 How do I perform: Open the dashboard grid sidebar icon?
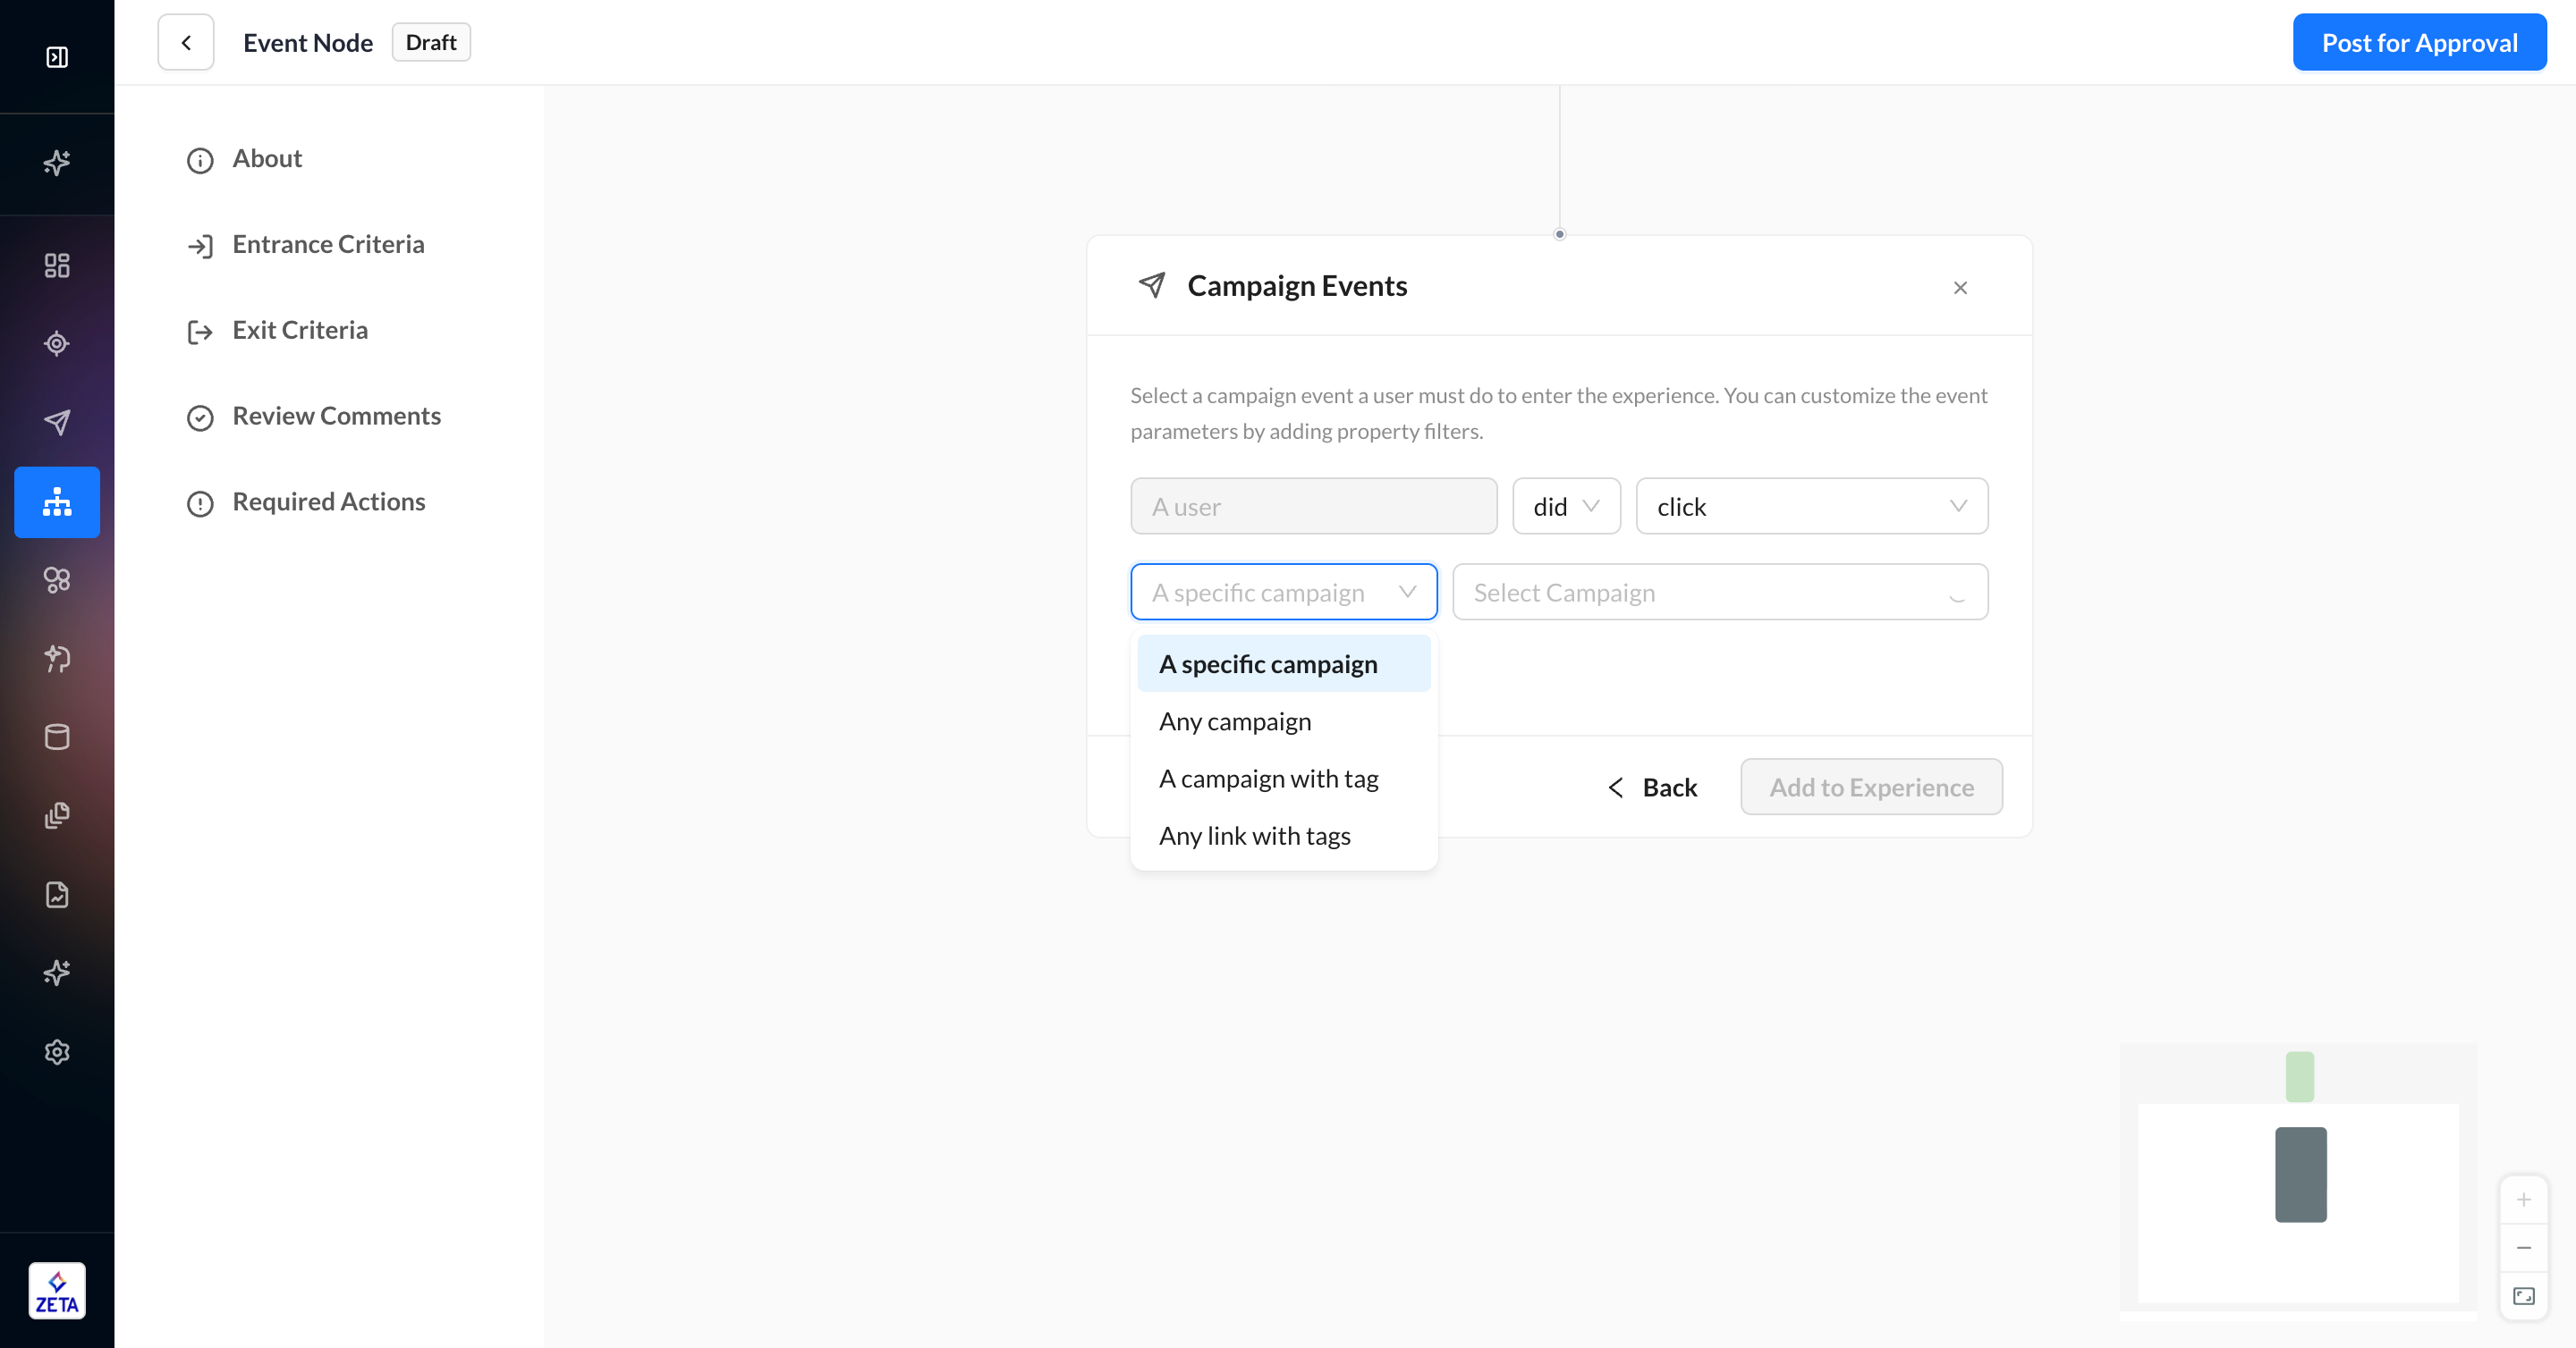[x=57, y=265]
